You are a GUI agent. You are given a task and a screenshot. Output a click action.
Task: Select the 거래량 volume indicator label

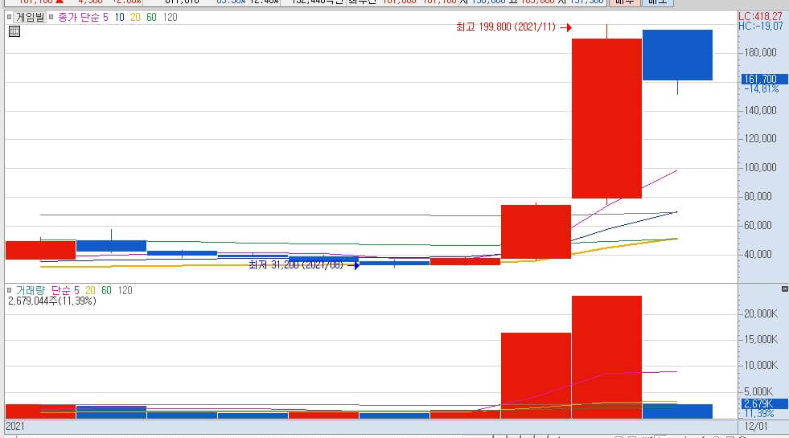click(x=31, y=290)
